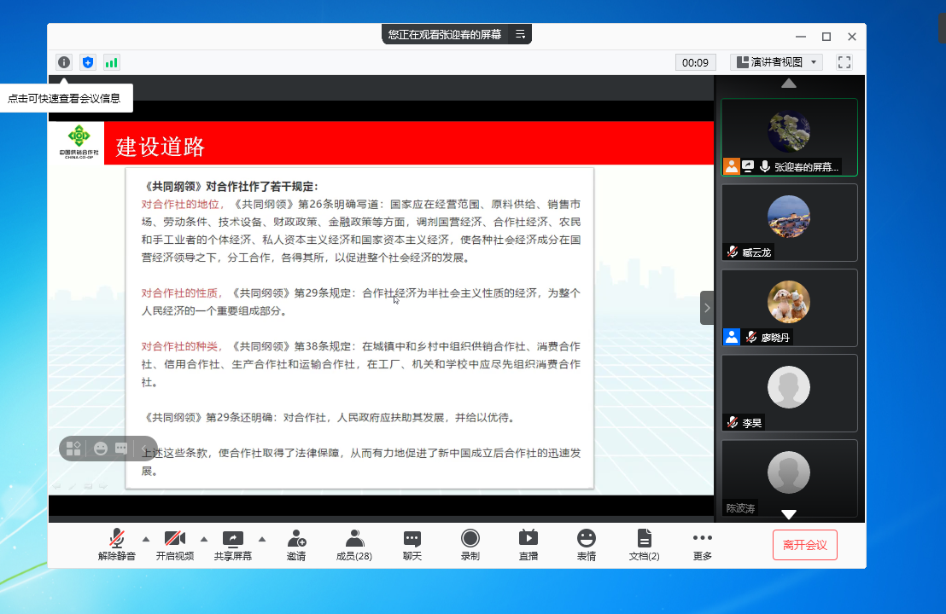Viewport: 946px width, 614px height.
Task: Open 聊天 chat panel
Action: click(412, 545)
